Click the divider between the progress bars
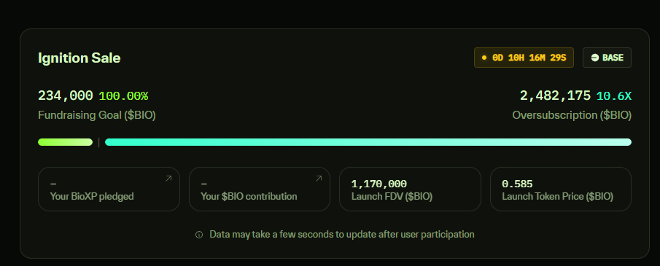The height and width of the screenshot is (266, 660). (99, 142)
